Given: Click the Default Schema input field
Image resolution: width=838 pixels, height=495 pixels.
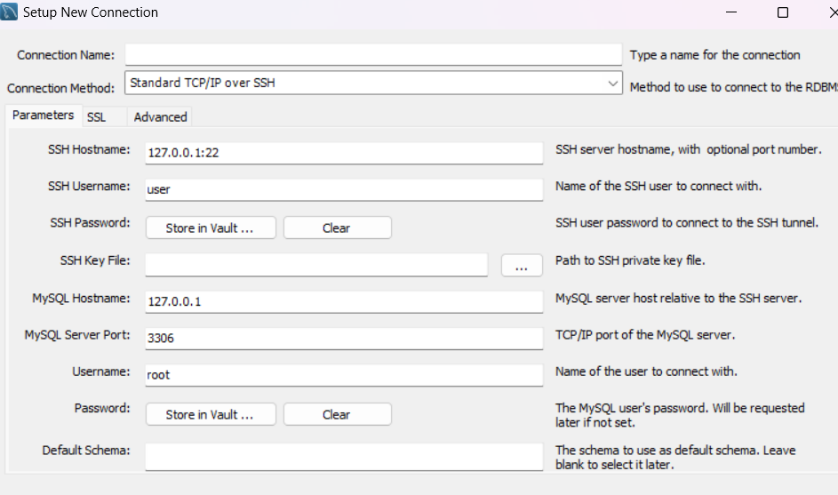Looking at the screenshot, I should coord(344,457).
